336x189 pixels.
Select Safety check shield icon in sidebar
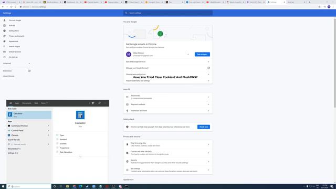pos(5,30)
